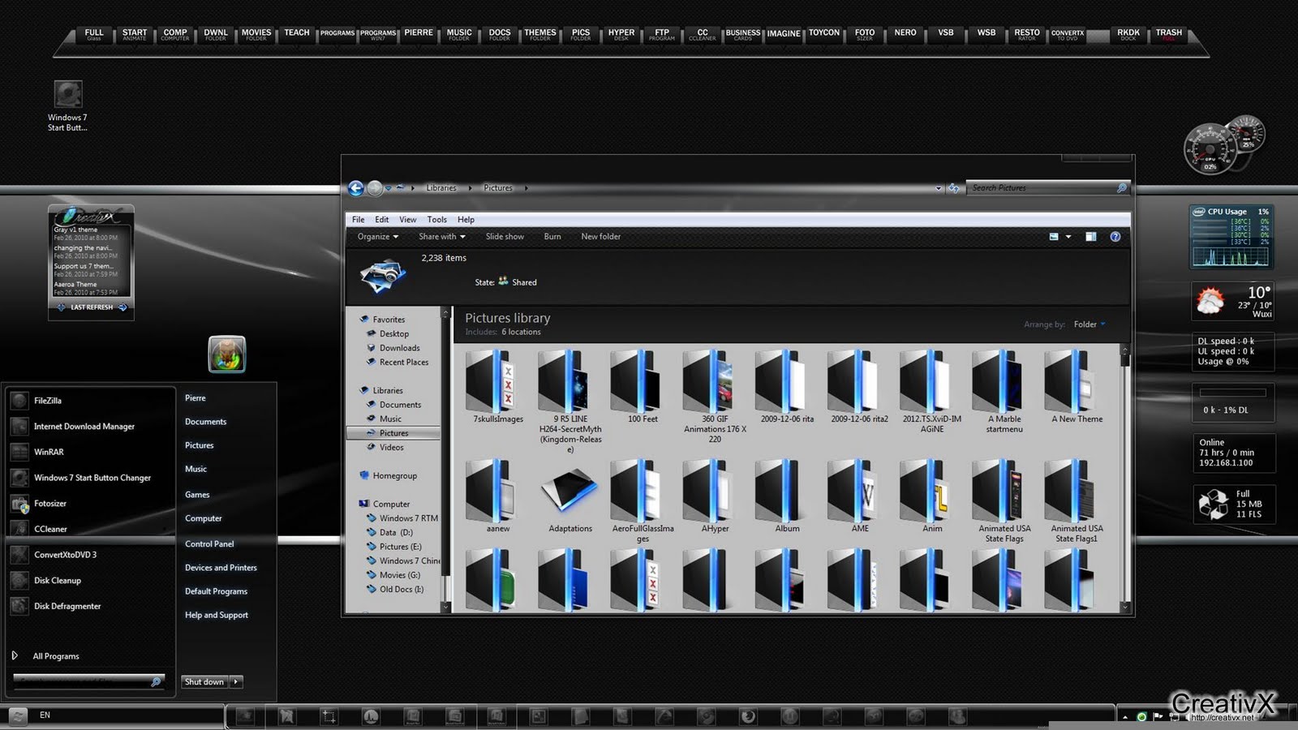Select Movies (G:) drive in navigation pane
This screenshot has height=730, width=1298.
tap(400, 575)
